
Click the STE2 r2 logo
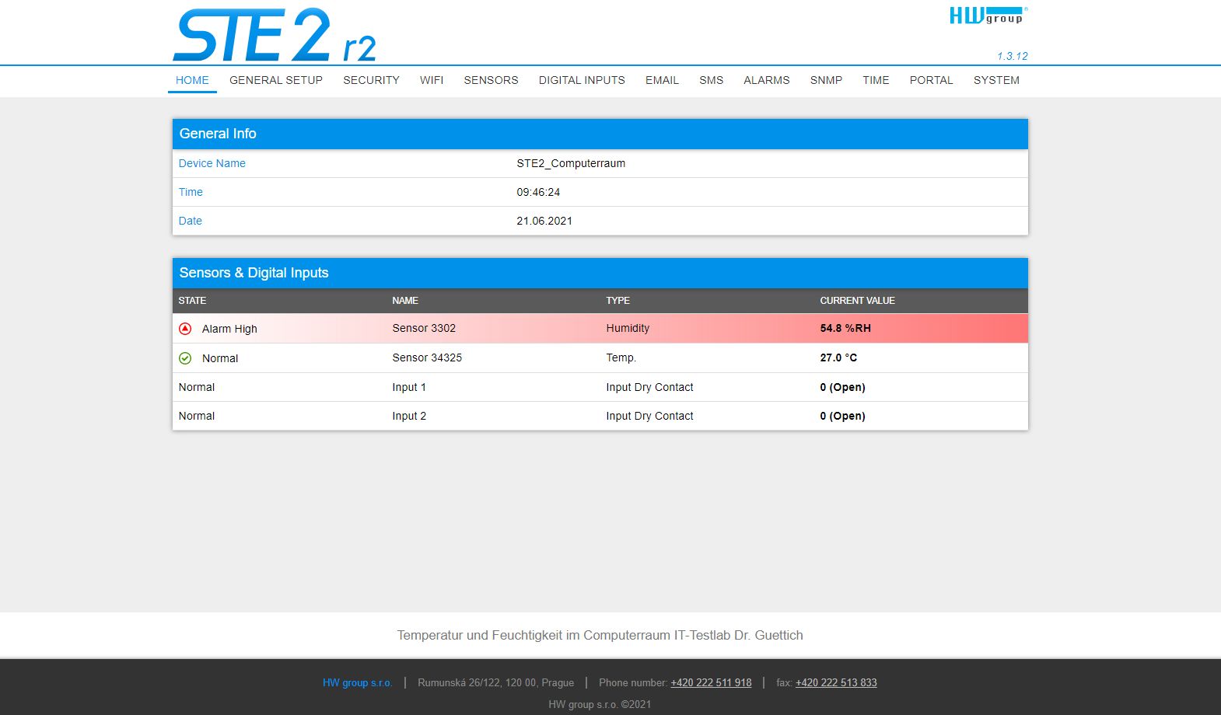coord(274,36)
